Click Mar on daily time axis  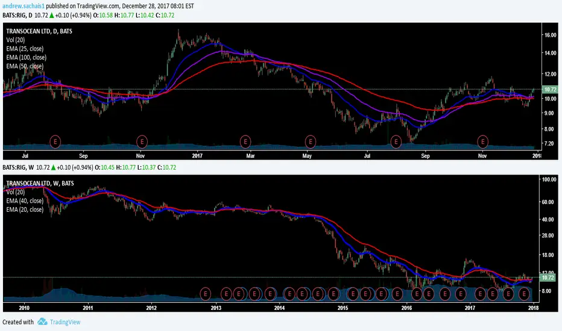250,156
